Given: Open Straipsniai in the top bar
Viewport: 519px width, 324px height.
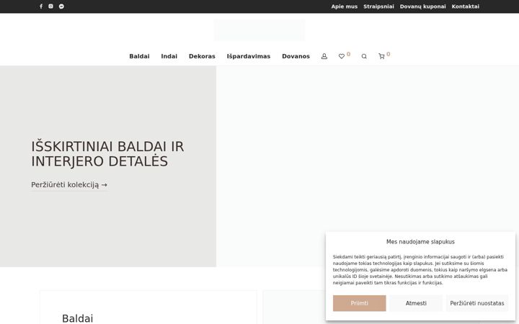Looking at the screenshot, I should point(378,6).
